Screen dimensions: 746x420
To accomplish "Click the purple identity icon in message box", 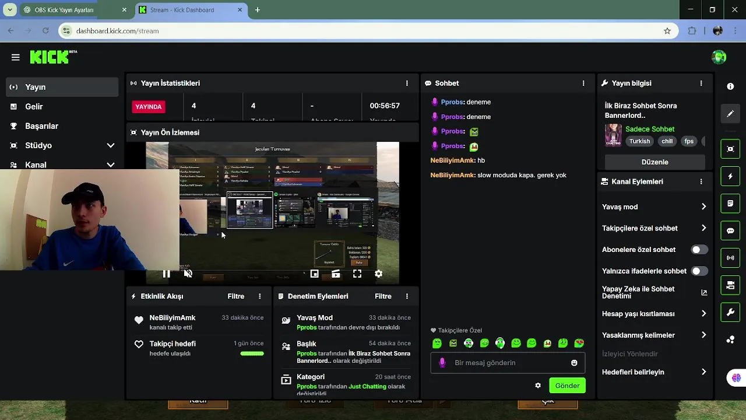I will tap(442, 363).
